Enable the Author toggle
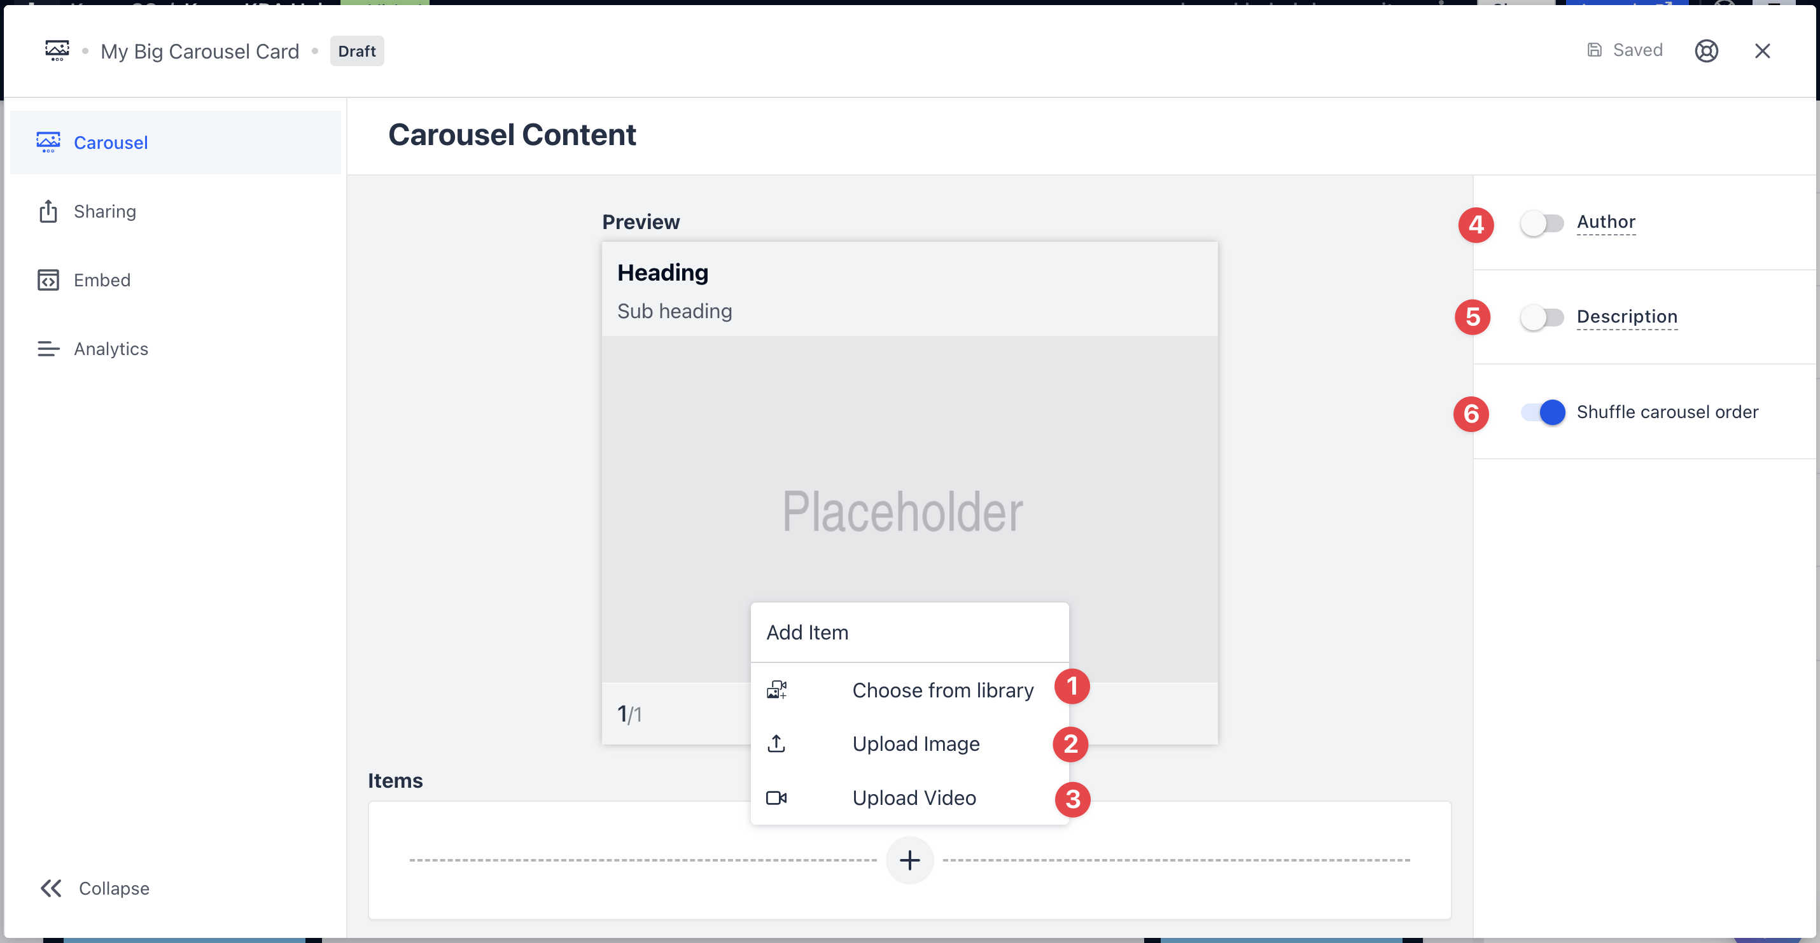The height and width of the screenshot is (943, 1820). [x=1541, y=223]
